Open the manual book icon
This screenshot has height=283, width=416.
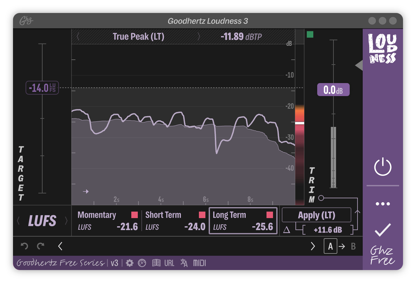156,263
